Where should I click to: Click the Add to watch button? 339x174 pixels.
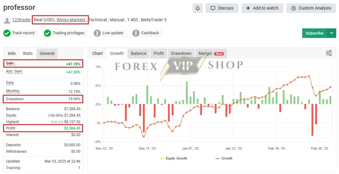tap(262, 8)
